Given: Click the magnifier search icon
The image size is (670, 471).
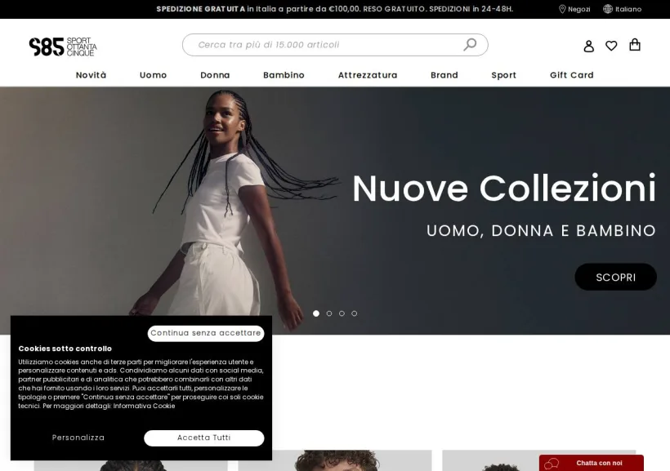Looking at the screenshot, I should tap(470, 44).
